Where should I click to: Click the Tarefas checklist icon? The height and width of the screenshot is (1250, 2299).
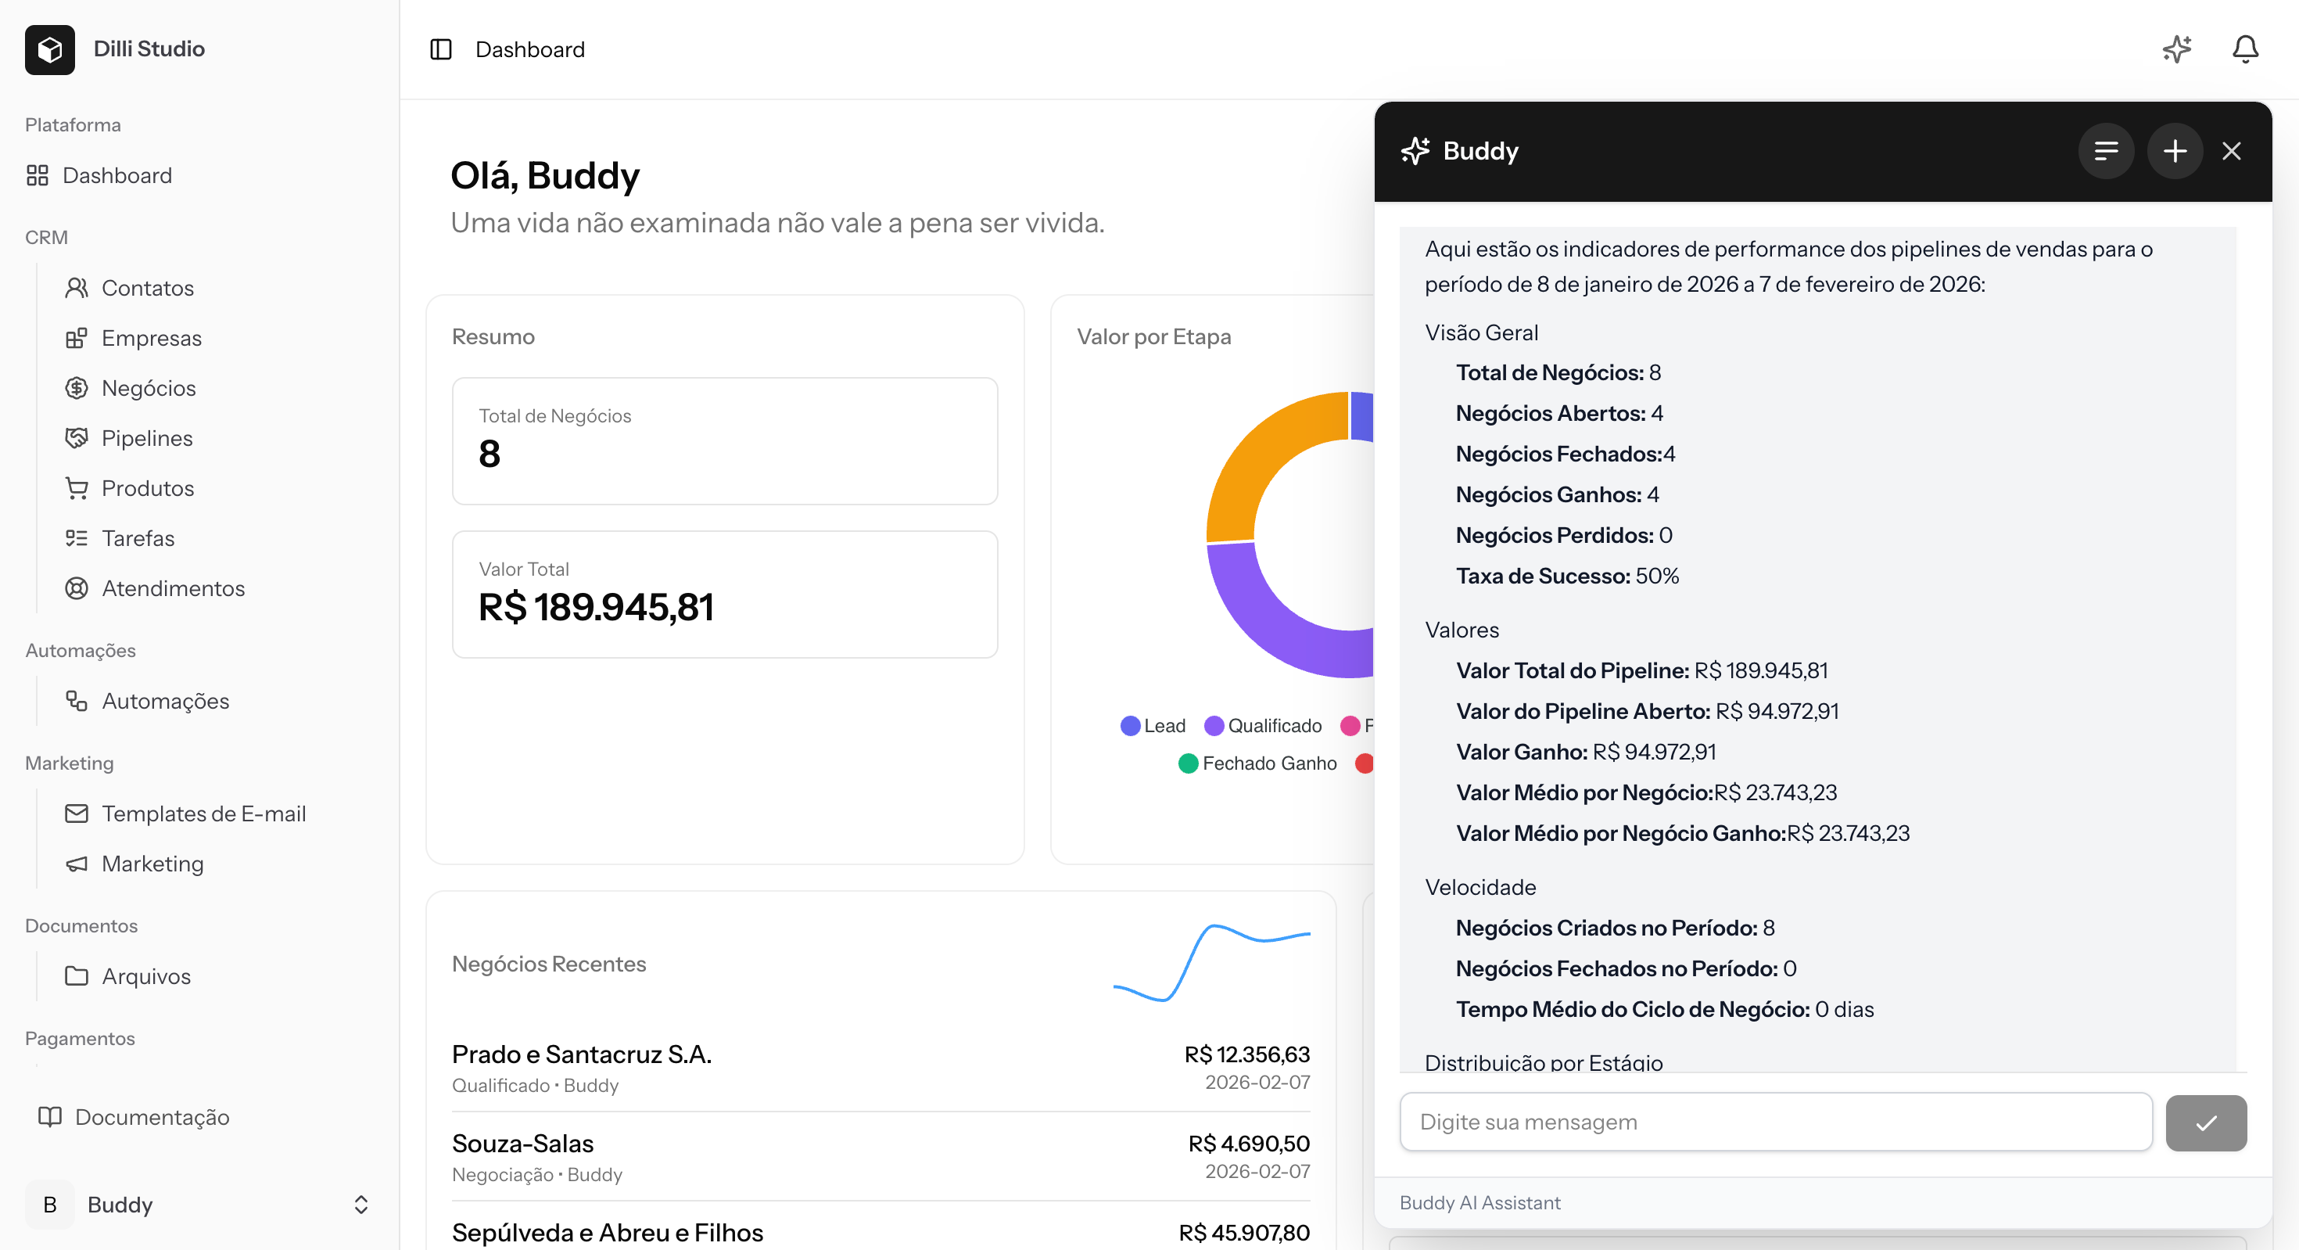[77, 537]
